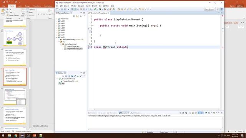Image resolution: width=246 pixels, height=138 pixels.
Task: Select slide 13 thumbnail in PowerPoint
Action: (15, 38)
